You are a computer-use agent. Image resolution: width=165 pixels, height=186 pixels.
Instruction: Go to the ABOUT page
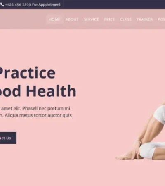[72, 19]
